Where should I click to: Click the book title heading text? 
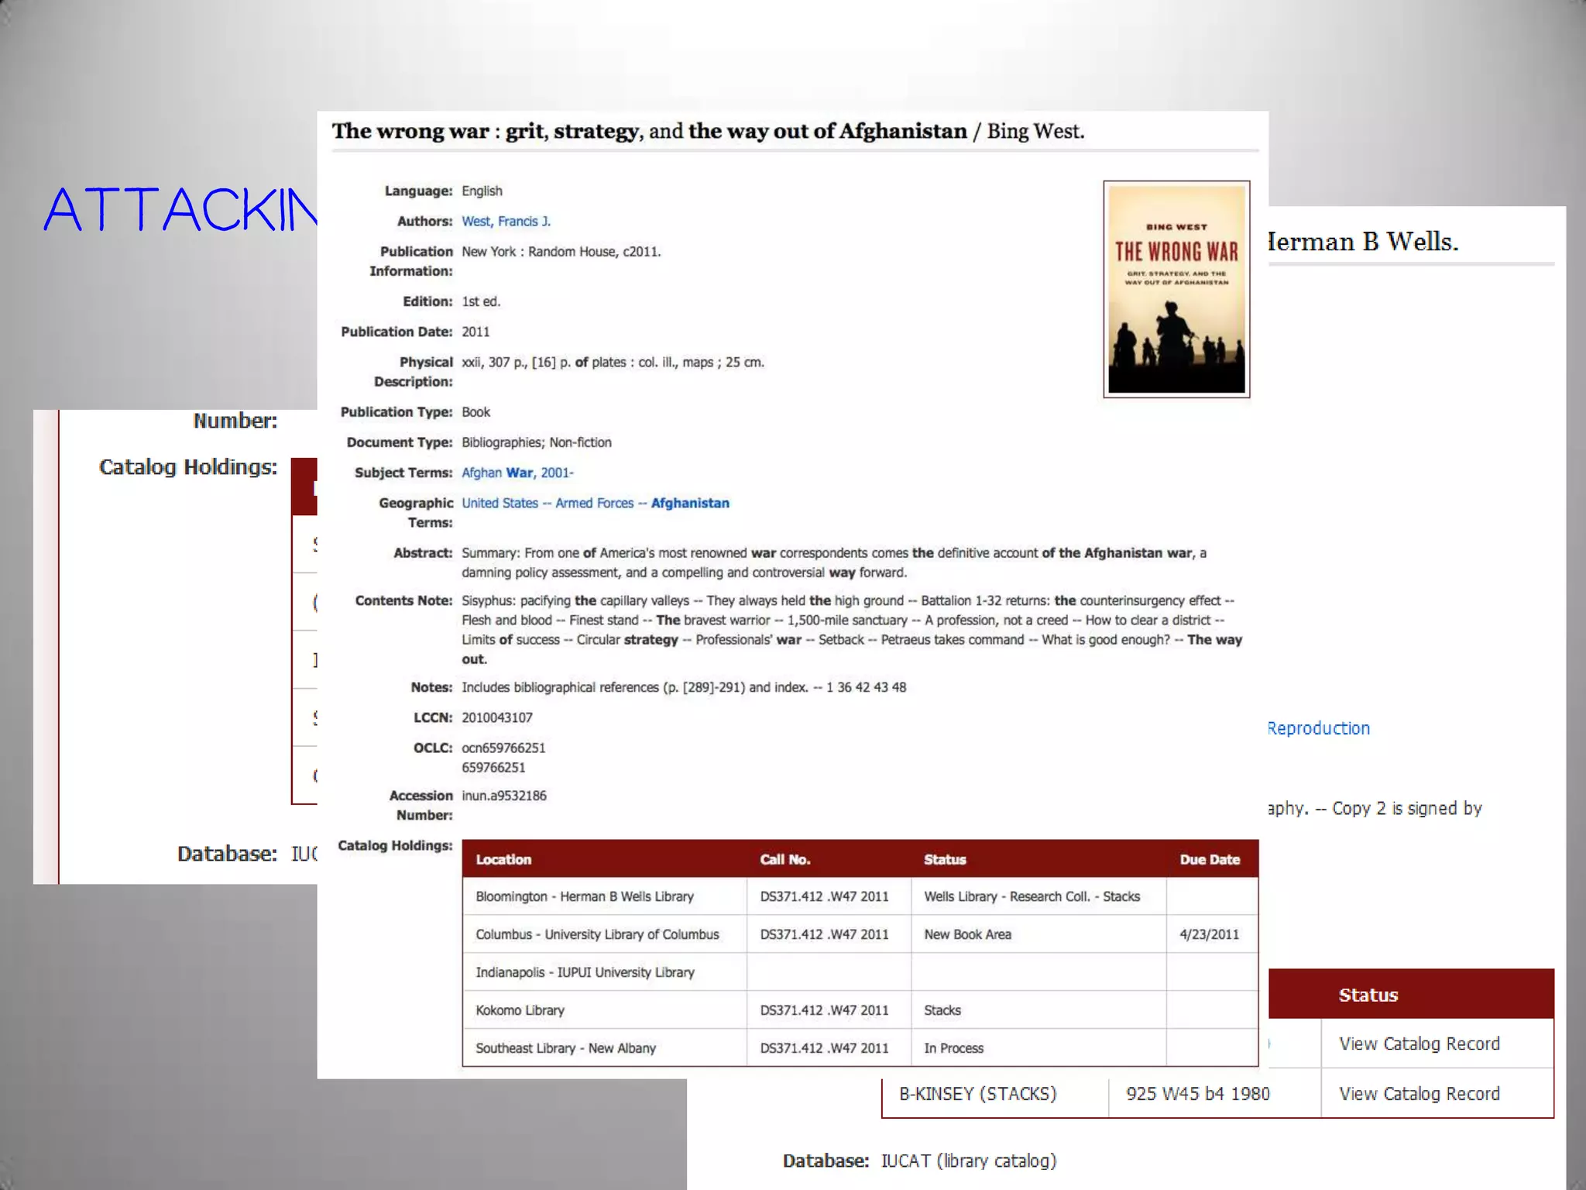(707, 131)
